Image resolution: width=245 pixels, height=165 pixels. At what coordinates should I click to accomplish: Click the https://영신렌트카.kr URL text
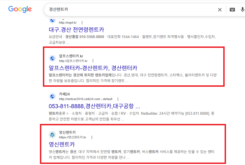tap(73, 137)
